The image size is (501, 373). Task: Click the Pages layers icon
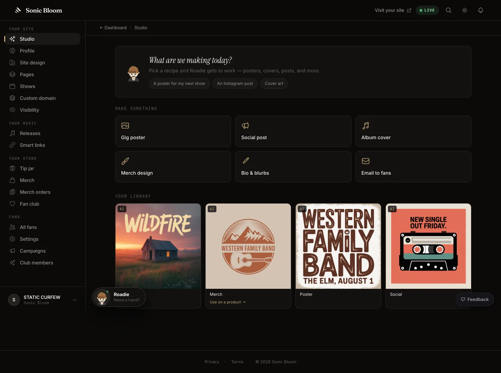(13, 74)
